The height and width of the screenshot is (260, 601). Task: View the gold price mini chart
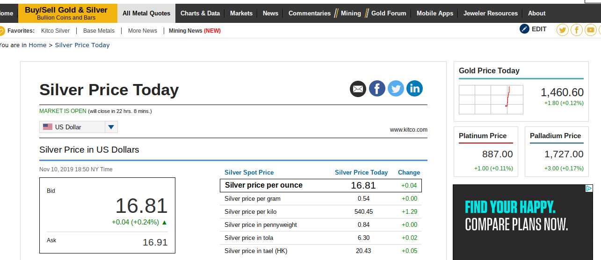(491, 99)
